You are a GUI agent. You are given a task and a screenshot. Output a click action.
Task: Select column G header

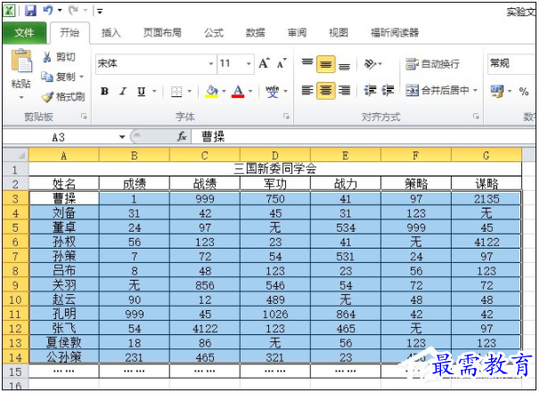point(486,155)
